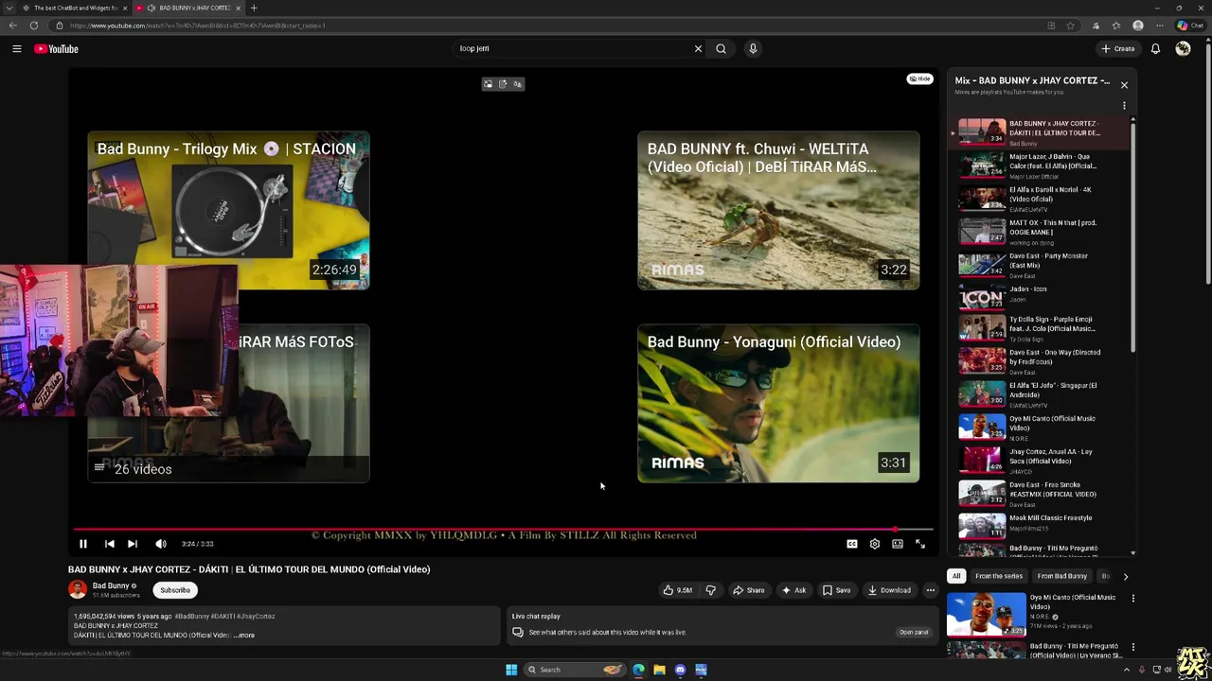
Task: Click the Ask button
Action: coord(793,590)
